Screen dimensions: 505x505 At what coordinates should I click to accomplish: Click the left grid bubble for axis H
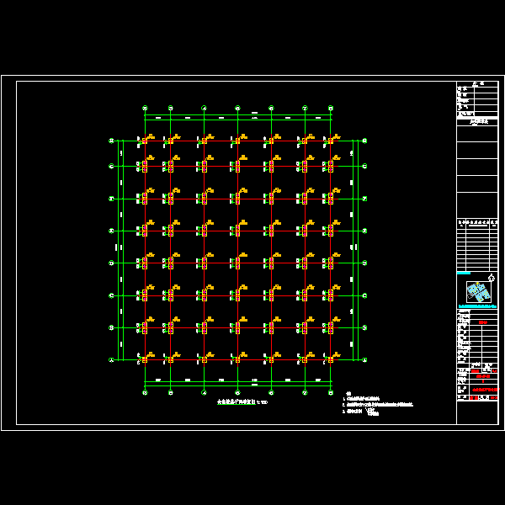tap(111, 141)
